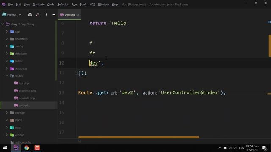Expand the database folder
271x152 pixels.
pyautogui.click(x=7, y=54)
